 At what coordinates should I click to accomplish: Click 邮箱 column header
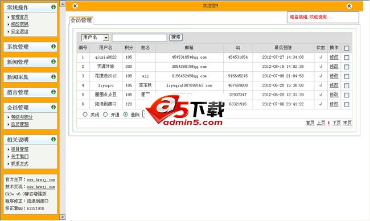coord(189,48)
